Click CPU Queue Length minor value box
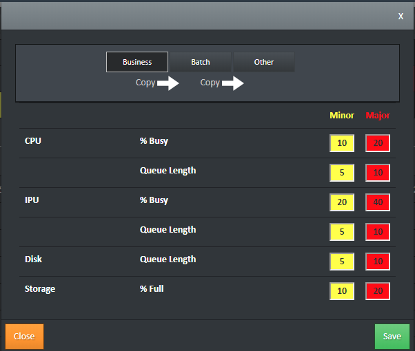 click(342, 173)
